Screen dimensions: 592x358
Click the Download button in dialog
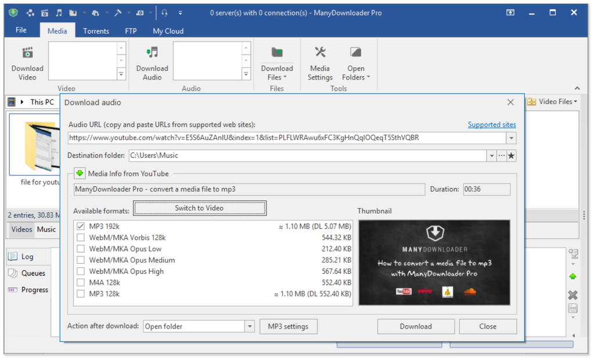pyautogui.click(x=416, y=326)
